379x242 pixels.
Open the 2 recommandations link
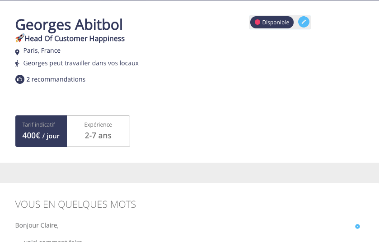[56, 79]
